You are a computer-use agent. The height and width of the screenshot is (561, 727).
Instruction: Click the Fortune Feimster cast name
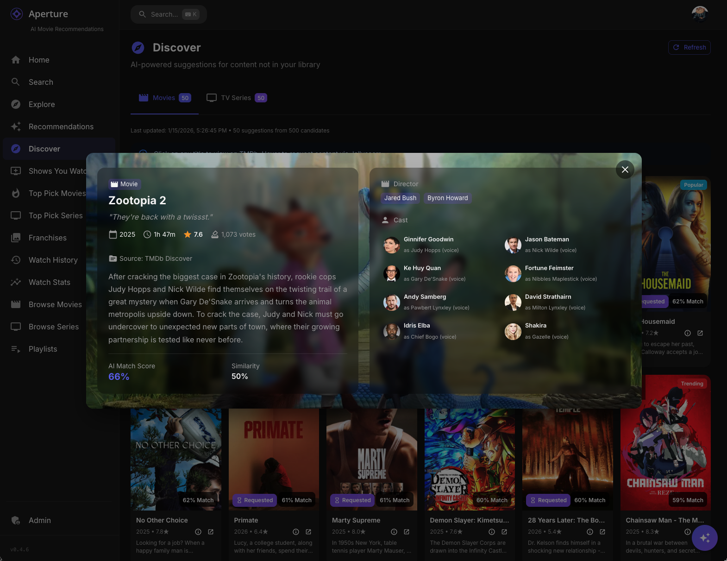click(549, 268)
